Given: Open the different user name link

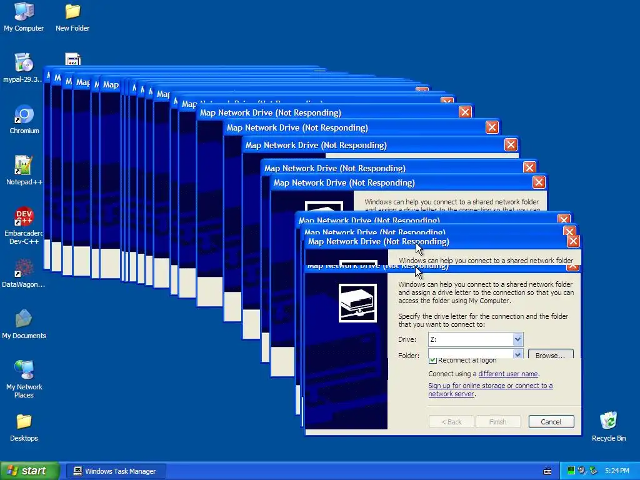Looking at the screenshot, I should coord(507,374).
